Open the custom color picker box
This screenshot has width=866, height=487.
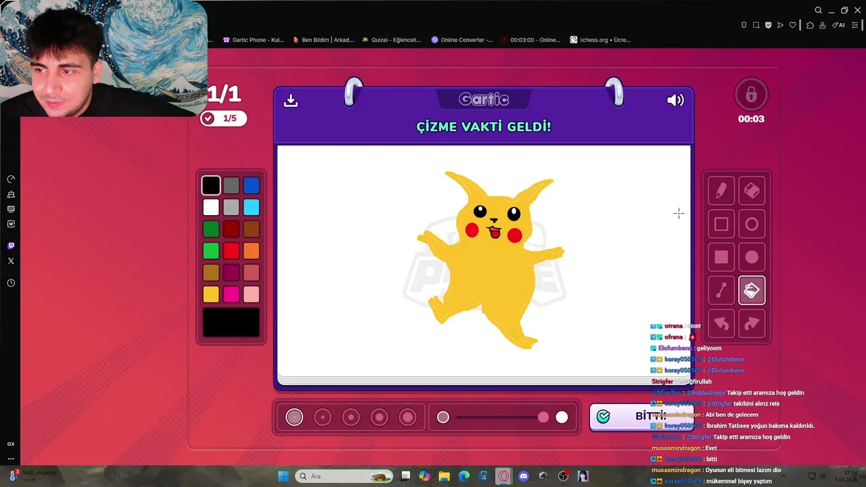pos(231,323)
